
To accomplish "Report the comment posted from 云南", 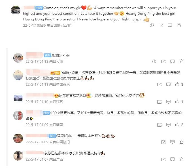I will [x=154, y=61].
